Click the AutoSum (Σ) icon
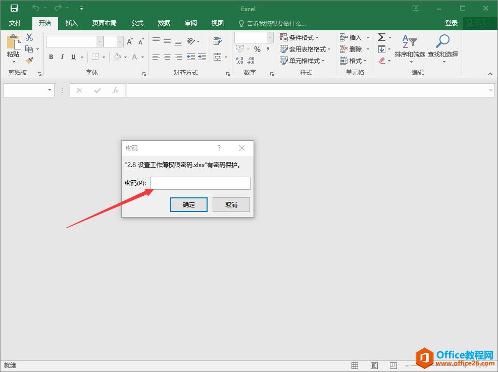Viewport: 498px width, 372px height. click(382, 37)
